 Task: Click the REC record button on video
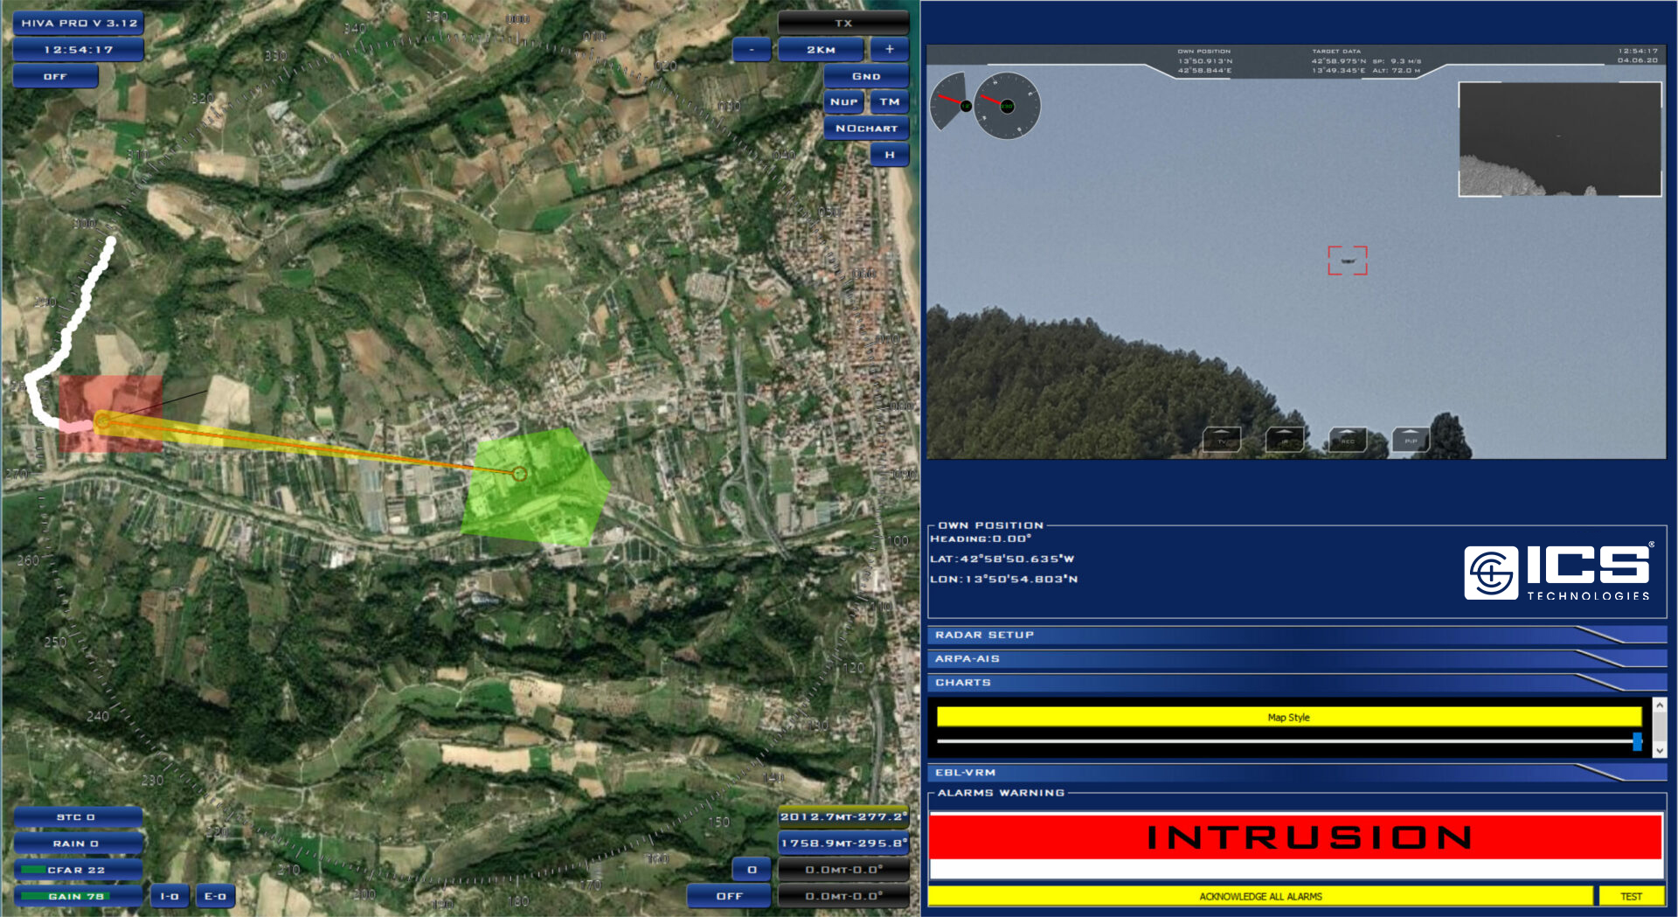1348,439
